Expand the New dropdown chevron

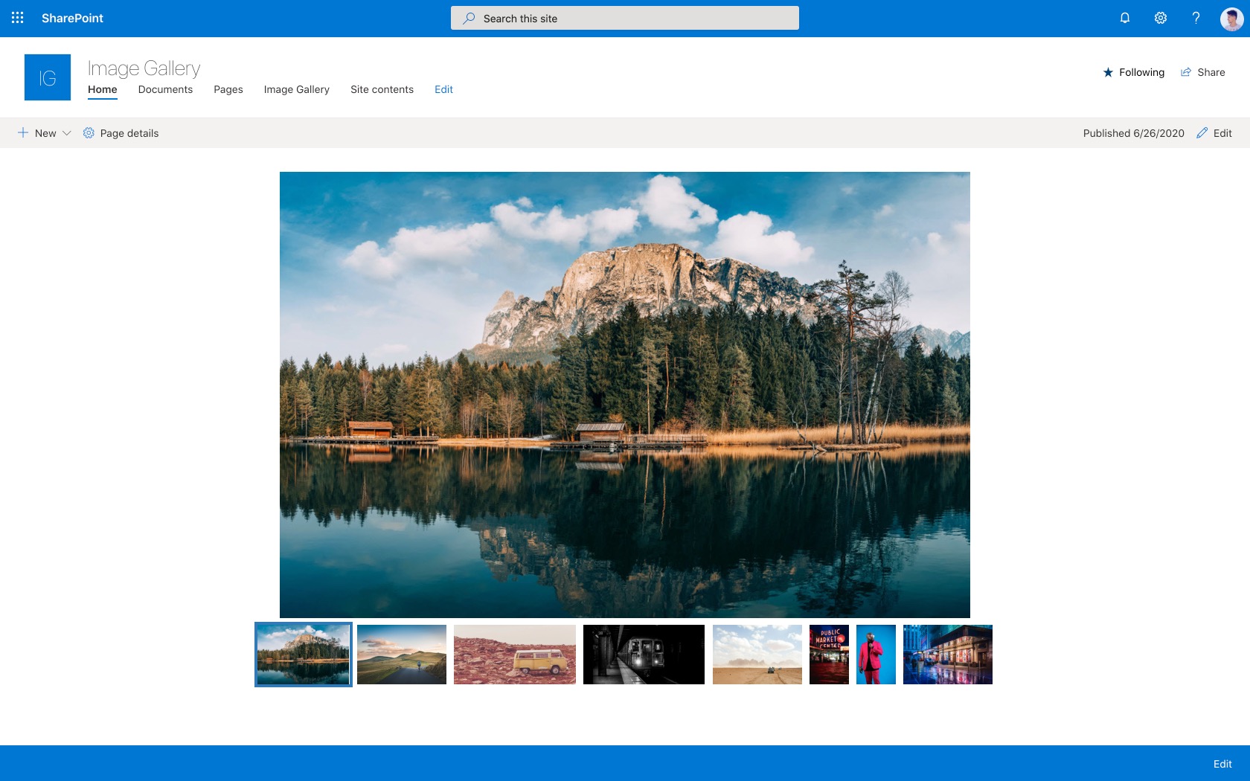coord(66,133)
